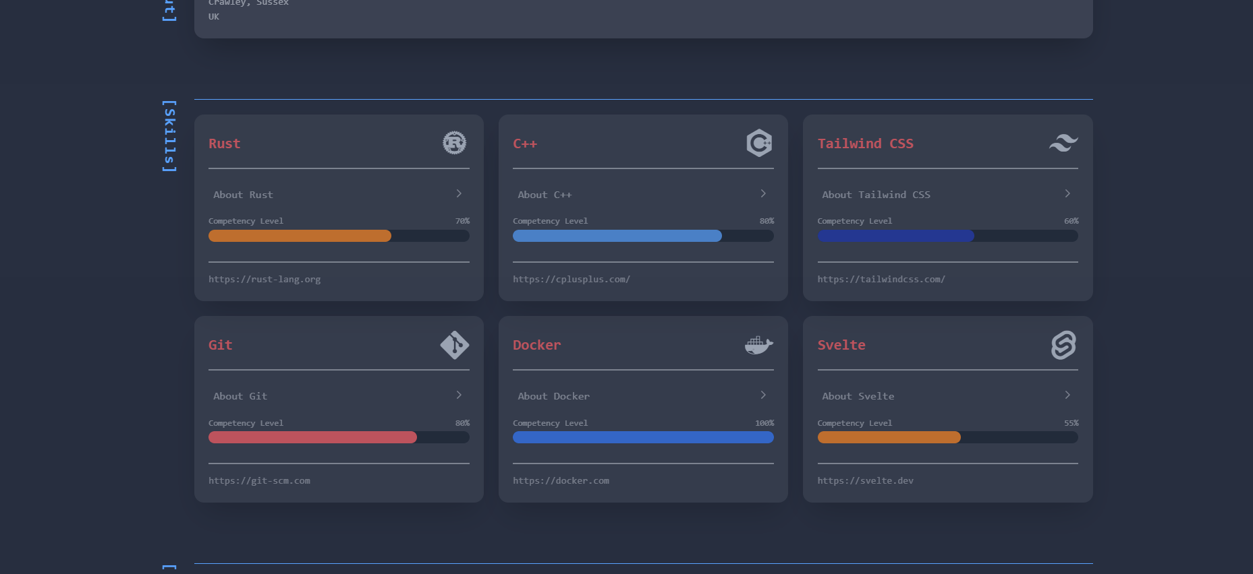Screen dimensions: 1253x574
Task: Click the Docker whale logo icon
Action: coord(759,345)
